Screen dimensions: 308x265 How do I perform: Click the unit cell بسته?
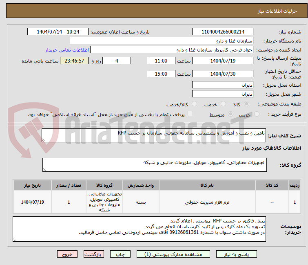coord(141,202)
